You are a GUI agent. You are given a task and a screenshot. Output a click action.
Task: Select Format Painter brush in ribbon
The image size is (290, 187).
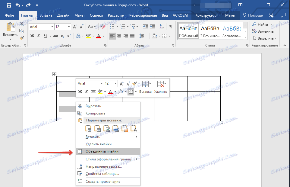tap(22, 38)
